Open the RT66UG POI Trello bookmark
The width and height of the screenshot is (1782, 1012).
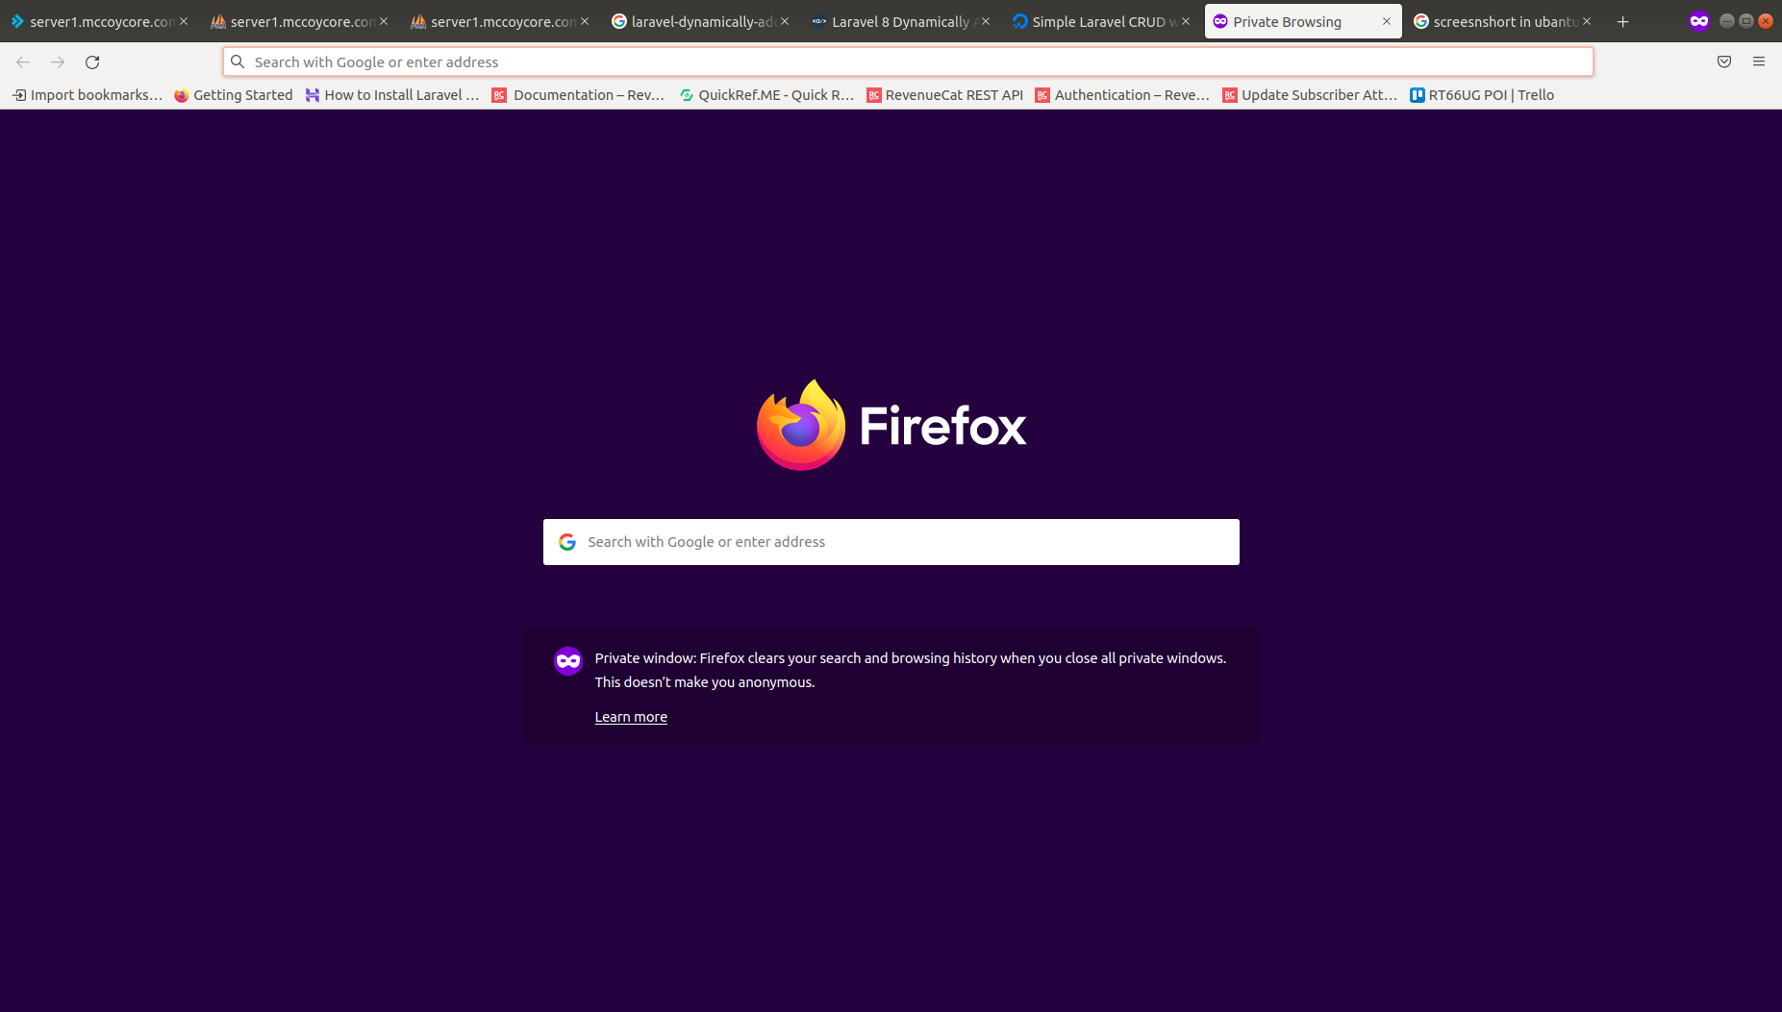(1482, 95)
